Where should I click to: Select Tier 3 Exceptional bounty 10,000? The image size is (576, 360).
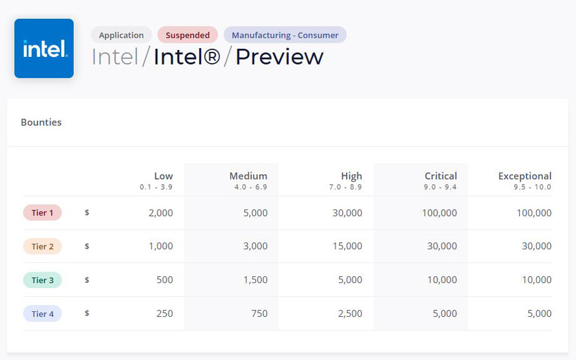point(537,280)
